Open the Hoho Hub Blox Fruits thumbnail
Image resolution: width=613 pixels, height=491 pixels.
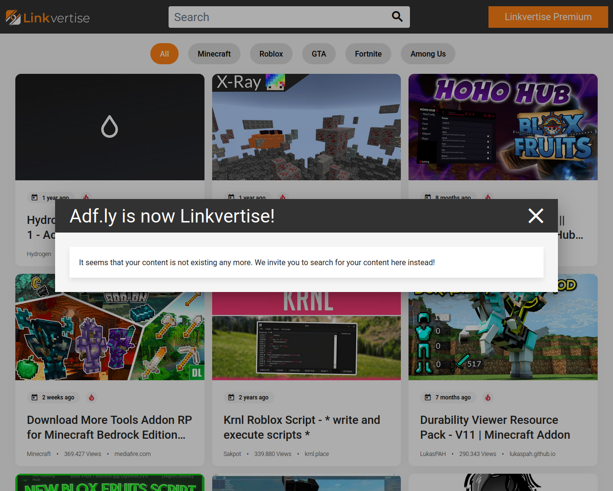coord(503,127)
